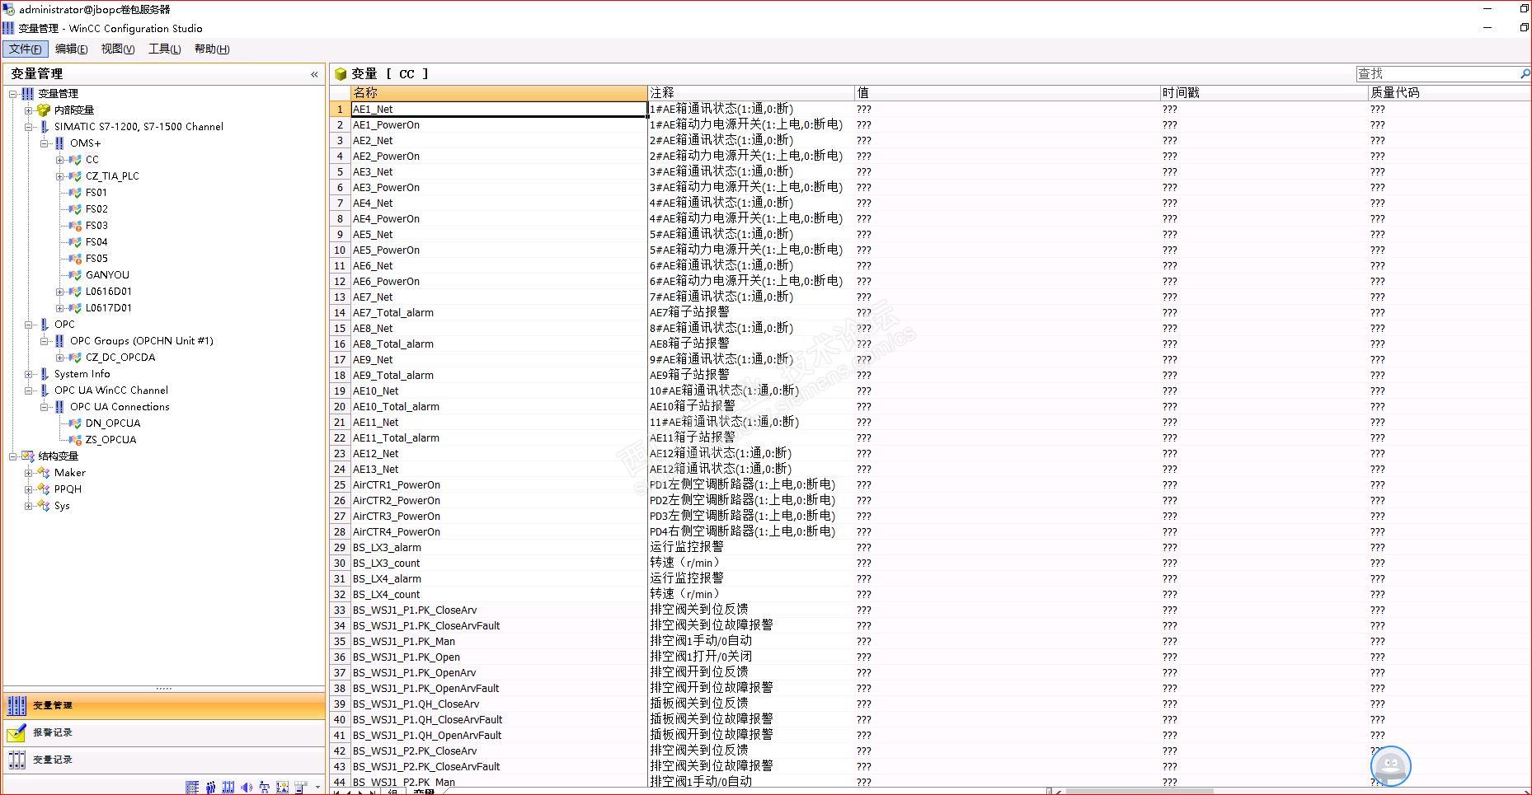Click the AirCTR1_PowerOn tag name
This screenshot has height=795, width=1532.
[397, 485]
